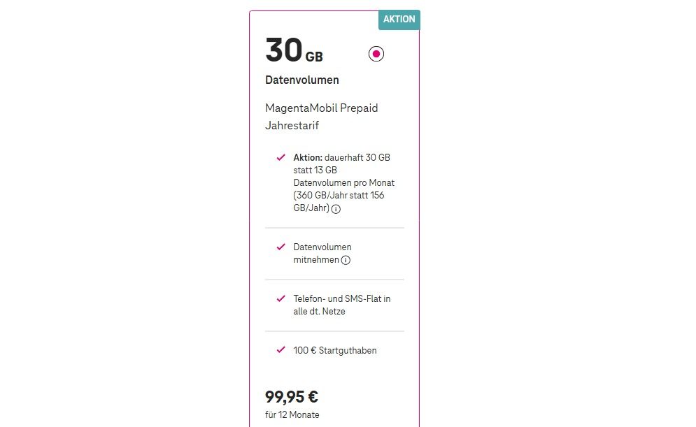Click the 99,95 € price
696x427 pixels.
click(x=292, y=397)
